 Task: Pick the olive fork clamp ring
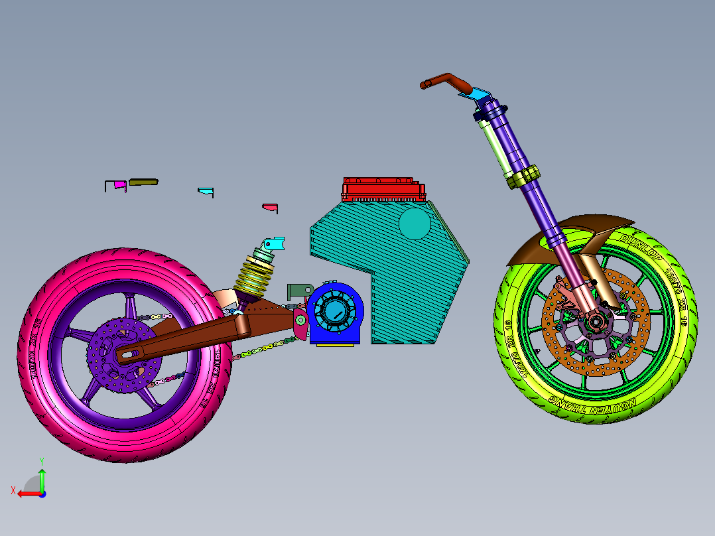[523, 176]
